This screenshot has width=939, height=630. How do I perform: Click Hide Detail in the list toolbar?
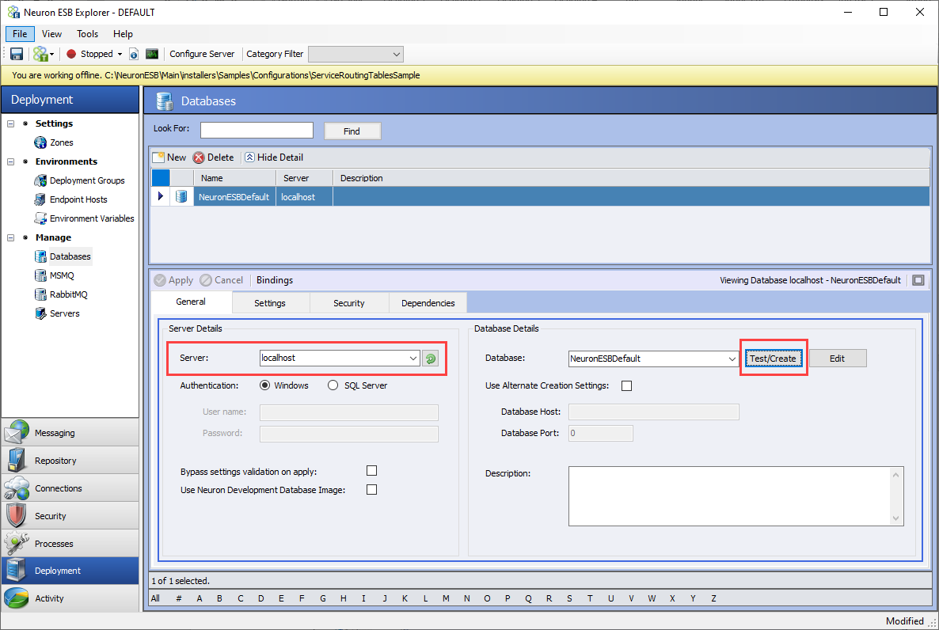pyautogui.click(x=274, y=157)
